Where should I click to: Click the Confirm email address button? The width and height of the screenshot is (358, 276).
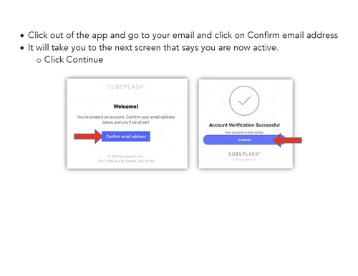(126, 137)
